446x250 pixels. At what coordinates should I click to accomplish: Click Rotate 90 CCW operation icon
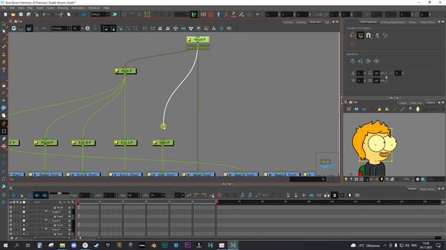tap(376, 61)
